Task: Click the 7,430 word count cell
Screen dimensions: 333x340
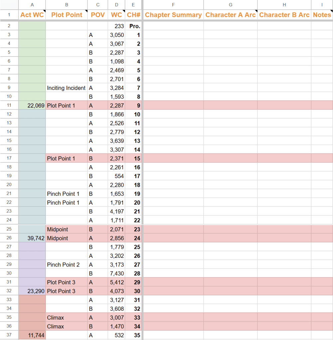Action: (117, 274)
